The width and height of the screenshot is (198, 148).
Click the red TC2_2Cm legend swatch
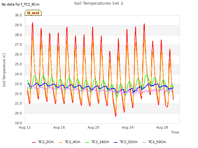[34, 142]
